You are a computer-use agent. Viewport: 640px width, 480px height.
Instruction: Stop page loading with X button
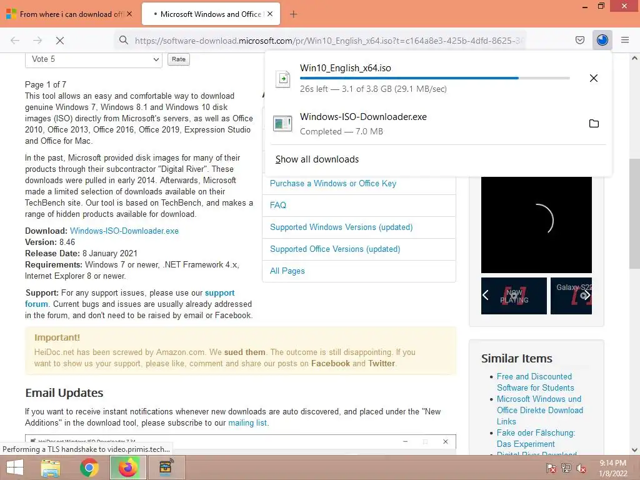click(60, 40)
